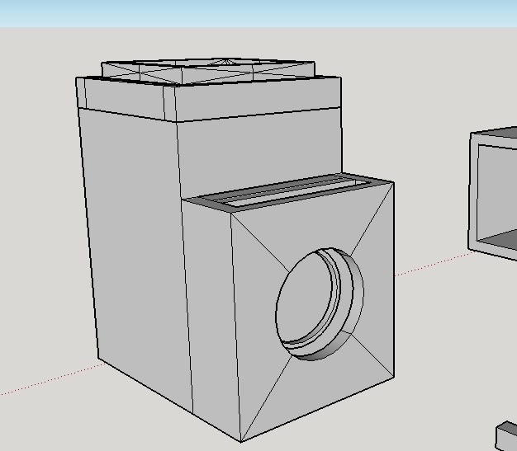Image resolution: width=517 pixels, height=451 pixels.
Task: Select the narrow slot on the front block's top
Action: [x=296, y=191]
